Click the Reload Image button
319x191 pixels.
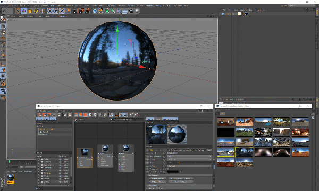158,178
